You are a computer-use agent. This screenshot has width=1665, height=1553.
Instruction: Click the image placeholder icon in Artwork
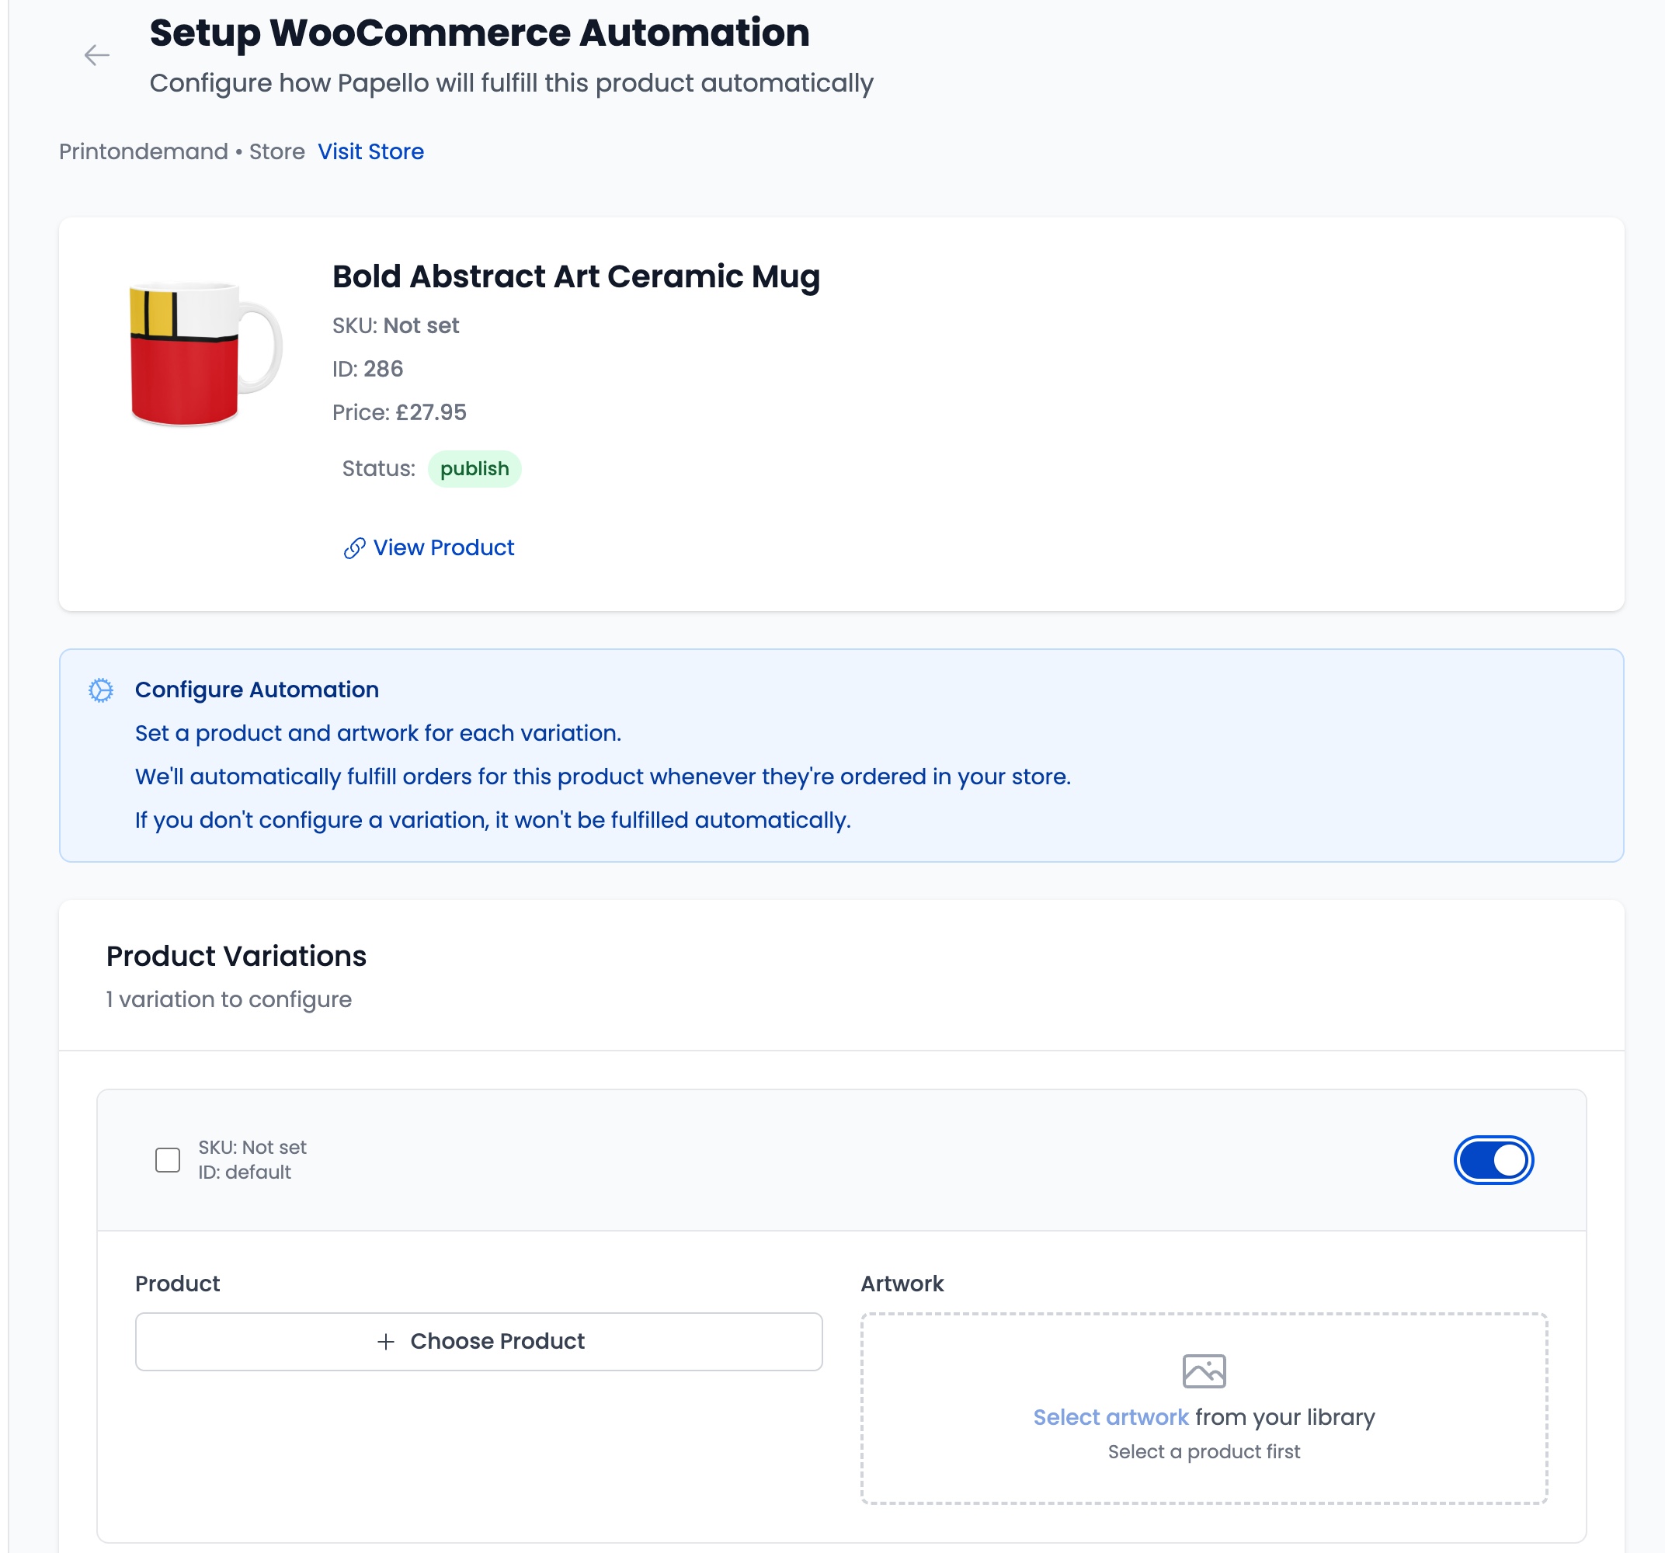click(1204, 1371)
